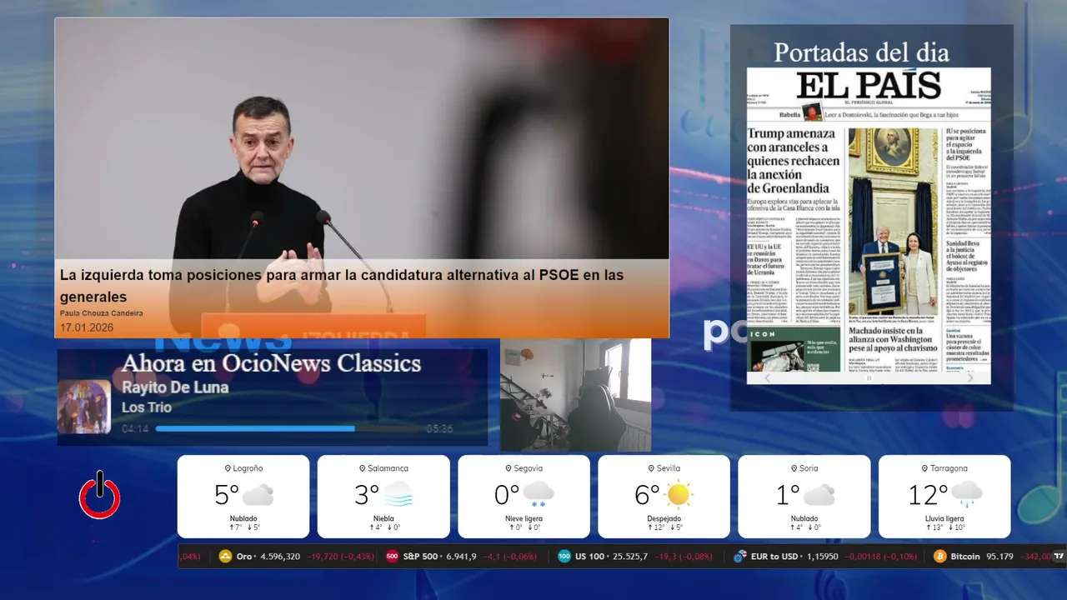Click EUR to USD rate 1,15950
The width and height of the screenshot is (1067, 600).
tap(824, 557)
